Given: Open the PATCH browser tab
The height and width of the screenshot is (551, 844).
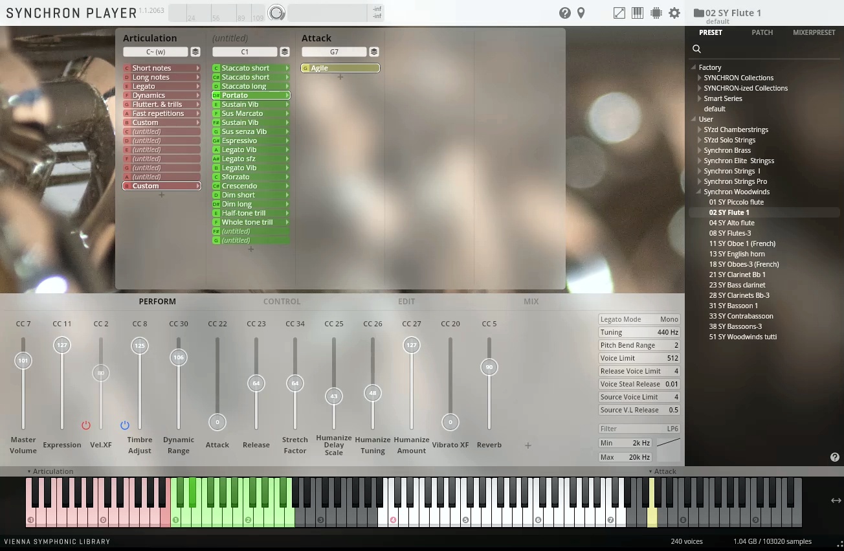Looking at the screenshot, I should [762, 32].
